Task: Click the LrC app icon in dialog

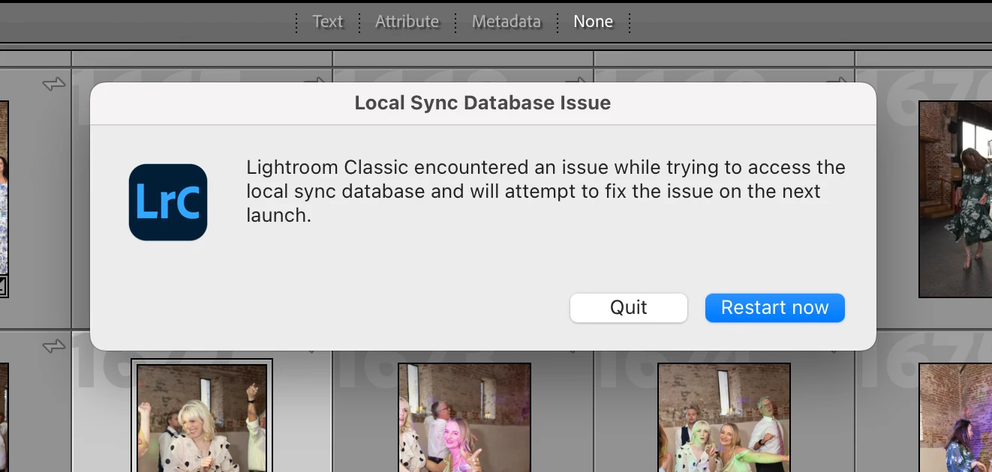Action: [x=168, y=202]
